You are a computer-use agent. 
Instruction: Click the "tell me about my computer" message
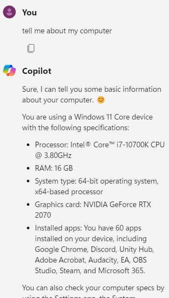67,31
